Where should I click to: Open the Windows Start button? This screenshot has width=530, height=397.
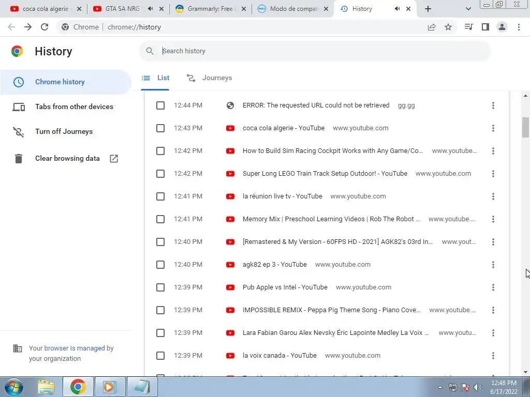pyautogui.click(x=13, y=387)
